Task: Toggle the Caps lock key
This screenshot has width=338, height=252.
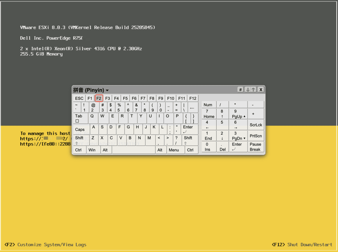Action: [x=81, y=130]
